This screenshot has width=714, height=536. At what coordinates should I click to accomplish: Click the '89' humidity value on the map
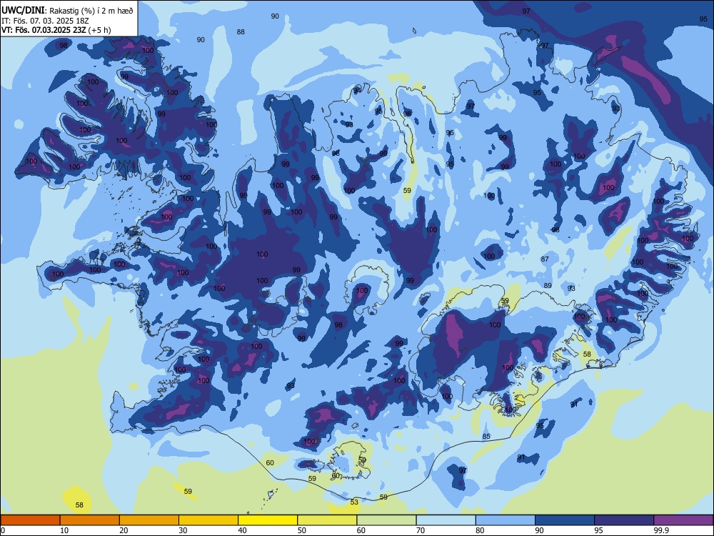[x=548, y=286]
